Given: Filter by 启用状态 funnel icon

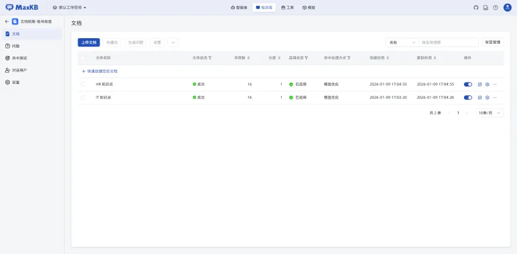Looking at the screenshot, I should [306, 58].
